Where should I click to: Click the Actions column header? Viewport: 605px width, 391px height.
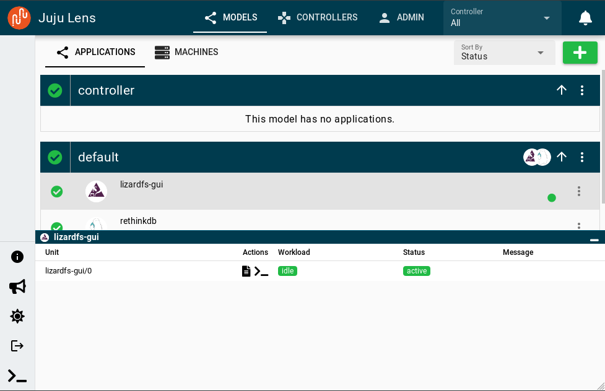pos(255,252)
